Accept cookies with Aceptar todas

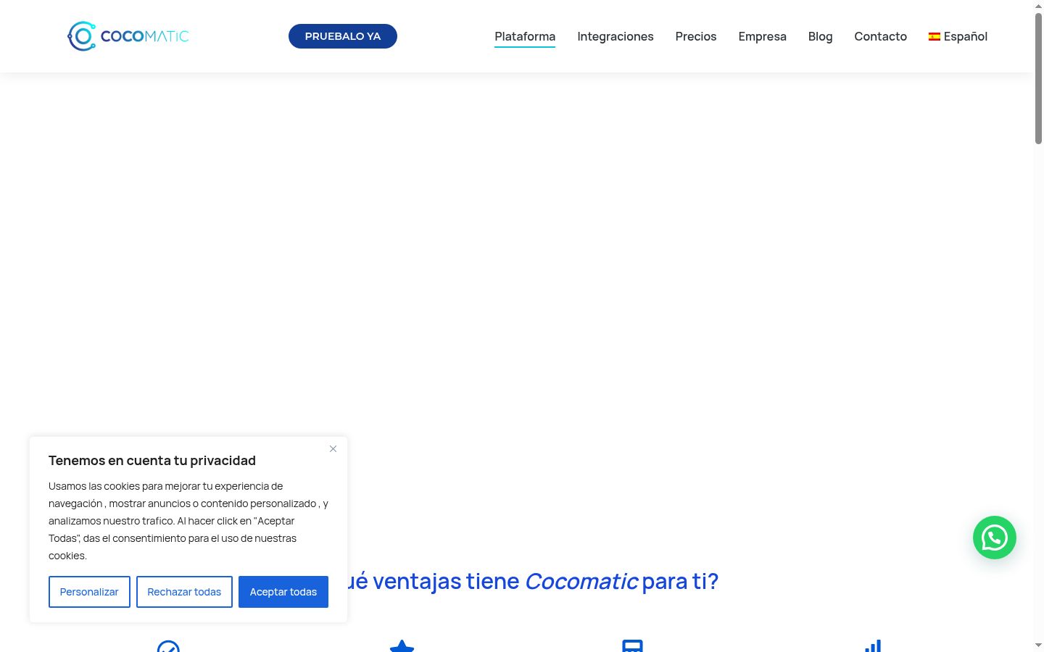click(x=283, y=592)
